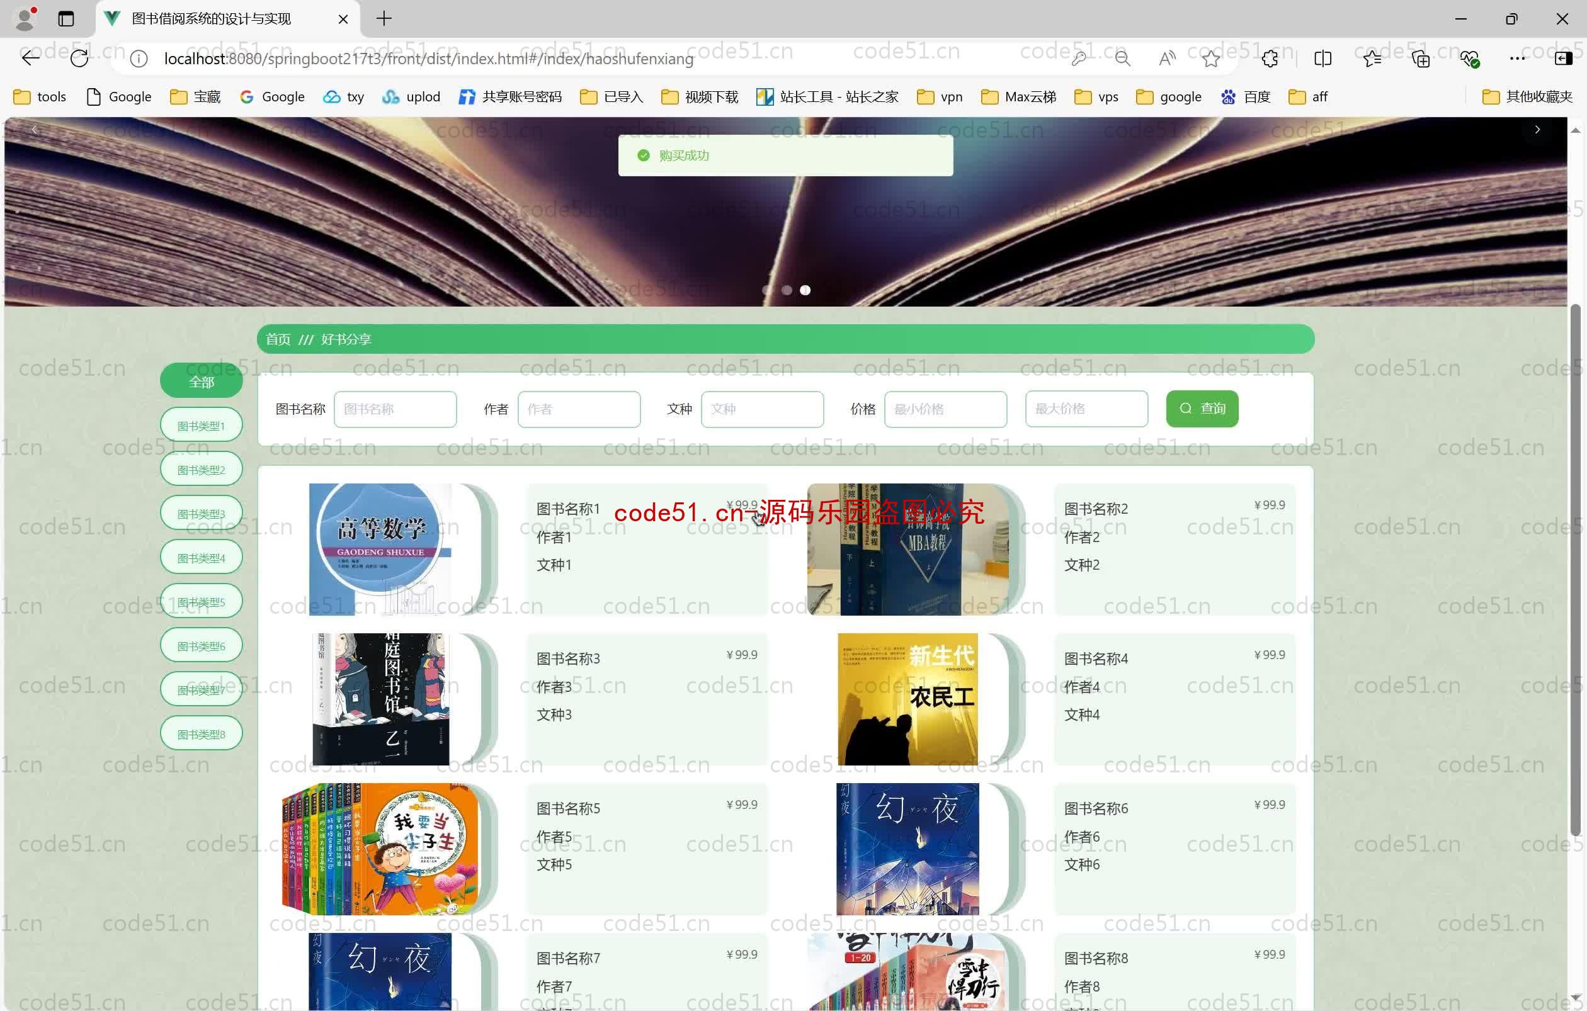This screenshot has width=1587, height=1011.
Task: Open the collections icon
Action: pos(1421,59)
